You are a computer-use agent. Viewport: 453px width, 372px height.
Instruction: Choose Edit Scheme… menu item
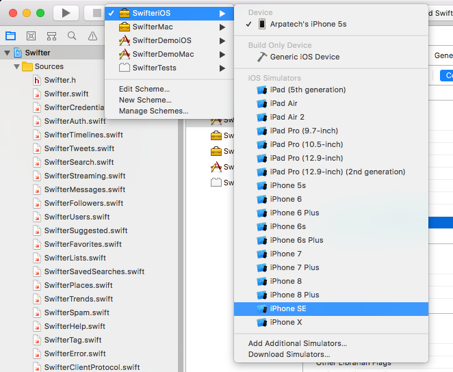pos(169,89)
